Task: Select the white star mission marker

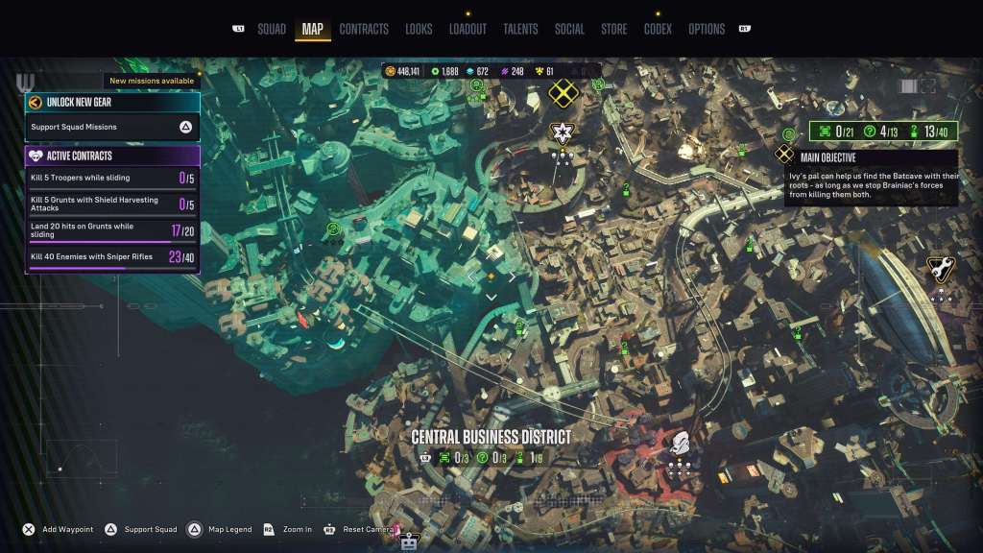Action: pos(562,132)
